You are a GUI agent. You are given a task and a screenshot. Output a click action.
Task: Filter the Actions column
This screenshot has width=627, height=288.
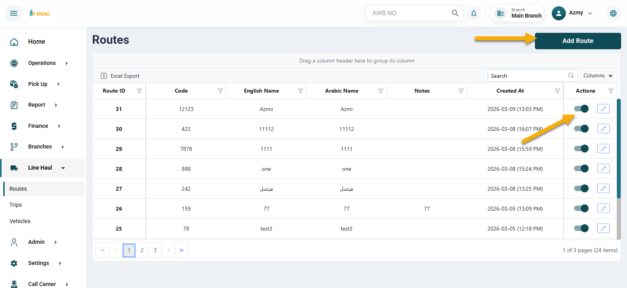pyautogui.click(x=611, y=91)
